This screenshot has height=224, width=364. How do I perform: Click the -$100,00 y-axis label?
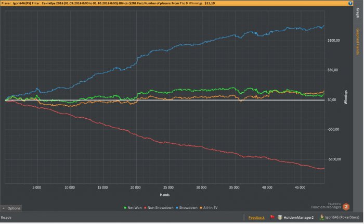(x=334, y=159)
